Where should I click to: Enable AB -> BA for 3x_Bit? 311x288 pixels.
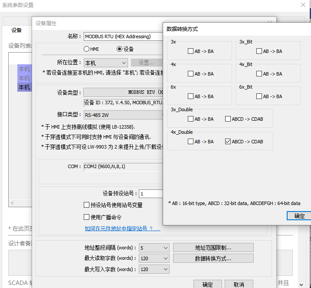click(x=259, y=51)
